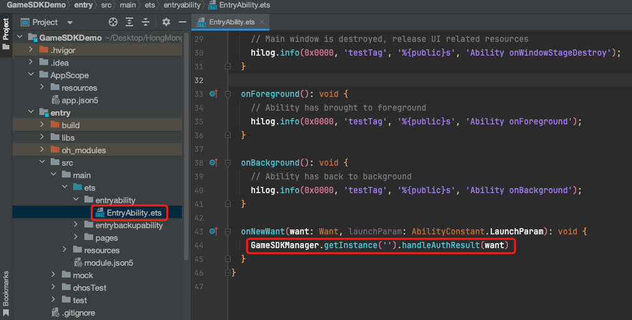This screenshot has width=632, height=320.
Task: Close the EntryAbility.ets editor tab
Action: [x=261, y=22]
